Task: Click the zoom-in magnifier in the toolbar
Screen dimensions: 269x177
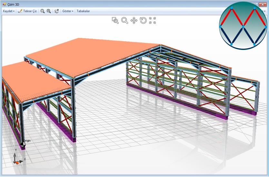Action: pyautogui.click(x=42, y=11)
